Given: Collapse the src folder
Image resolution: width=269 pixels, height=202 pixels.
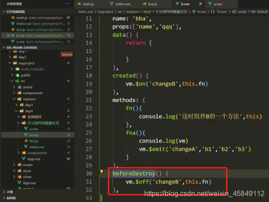Looking at the screenshot, I should coord(12,81).
